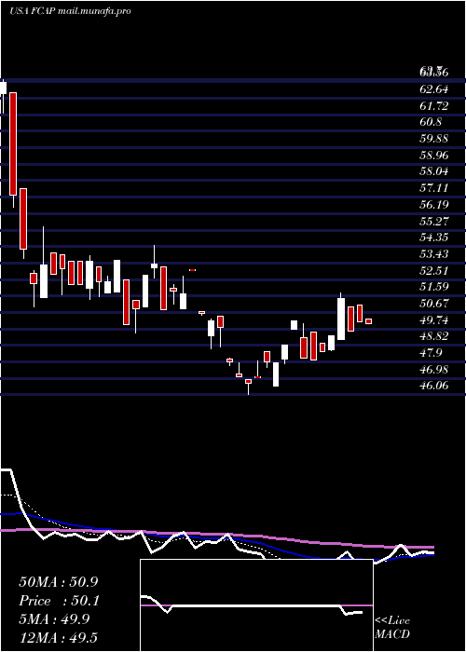
Task: Click the '12MA : 49.5' indicator text
Action: tap(58, 638)
